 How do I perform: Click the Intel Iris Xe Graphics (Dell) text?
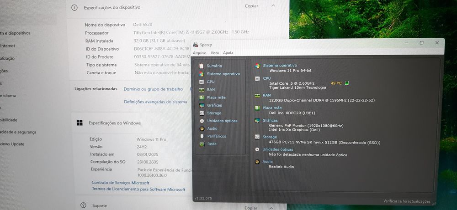[x=294, y=129]
